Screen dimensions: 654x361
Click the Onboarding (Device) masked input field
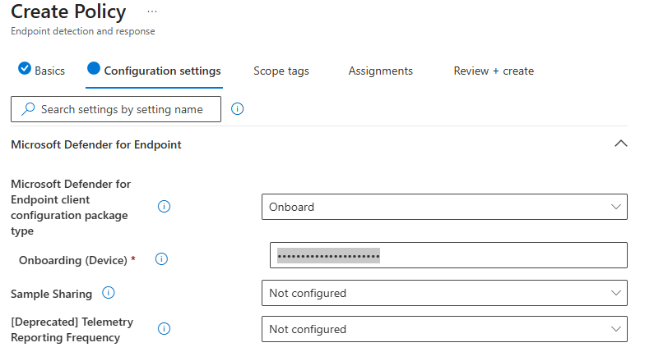448,255
